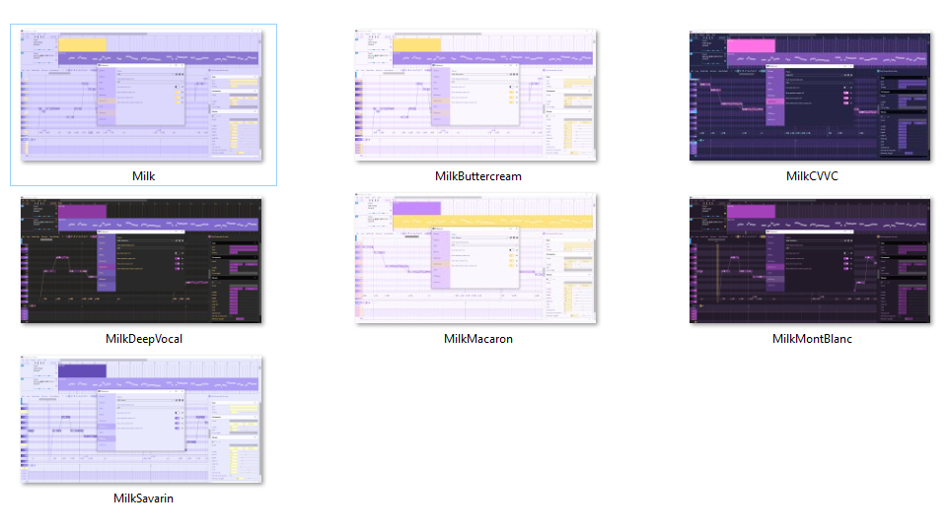Select the MilkSavarin theme thumbnail
The width and height of the screenshot is (947, 532).
click(141, 420)
